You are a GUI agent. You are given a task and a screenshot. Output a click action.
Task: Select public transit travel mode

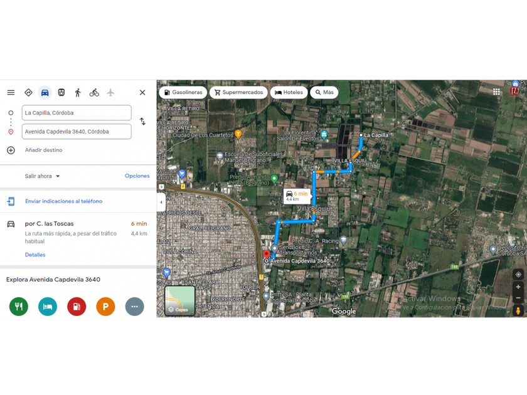(61, 92)
